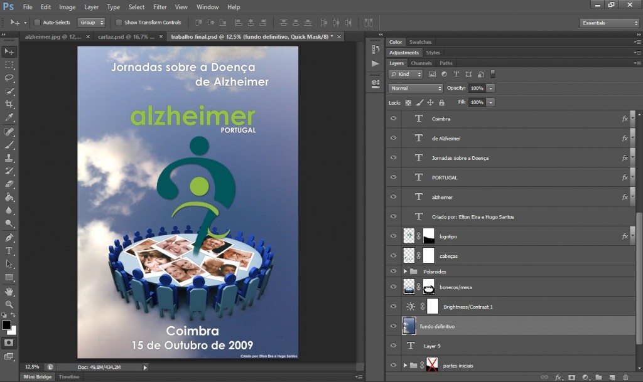Select the Pen tool

click(9, 238)
